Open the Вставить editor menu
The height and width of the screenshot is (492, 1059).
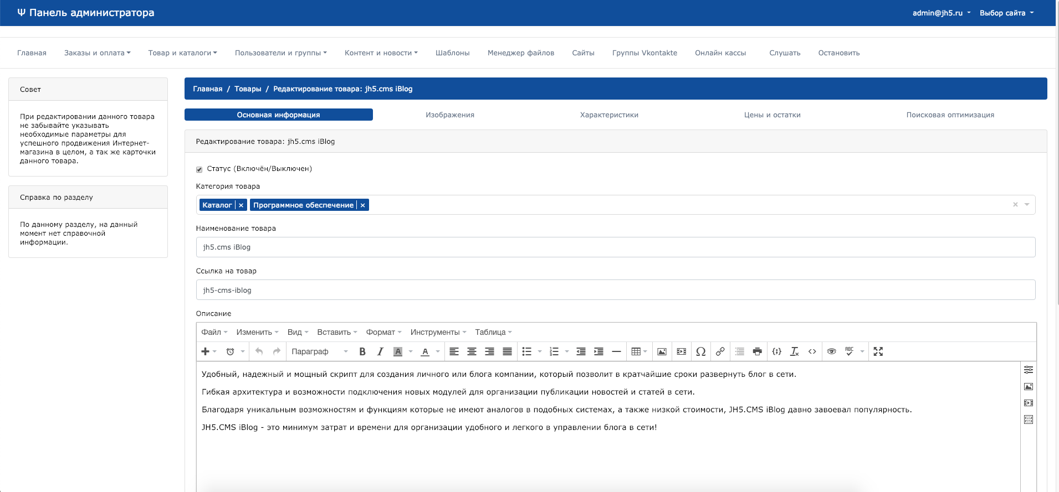point(337,332)
